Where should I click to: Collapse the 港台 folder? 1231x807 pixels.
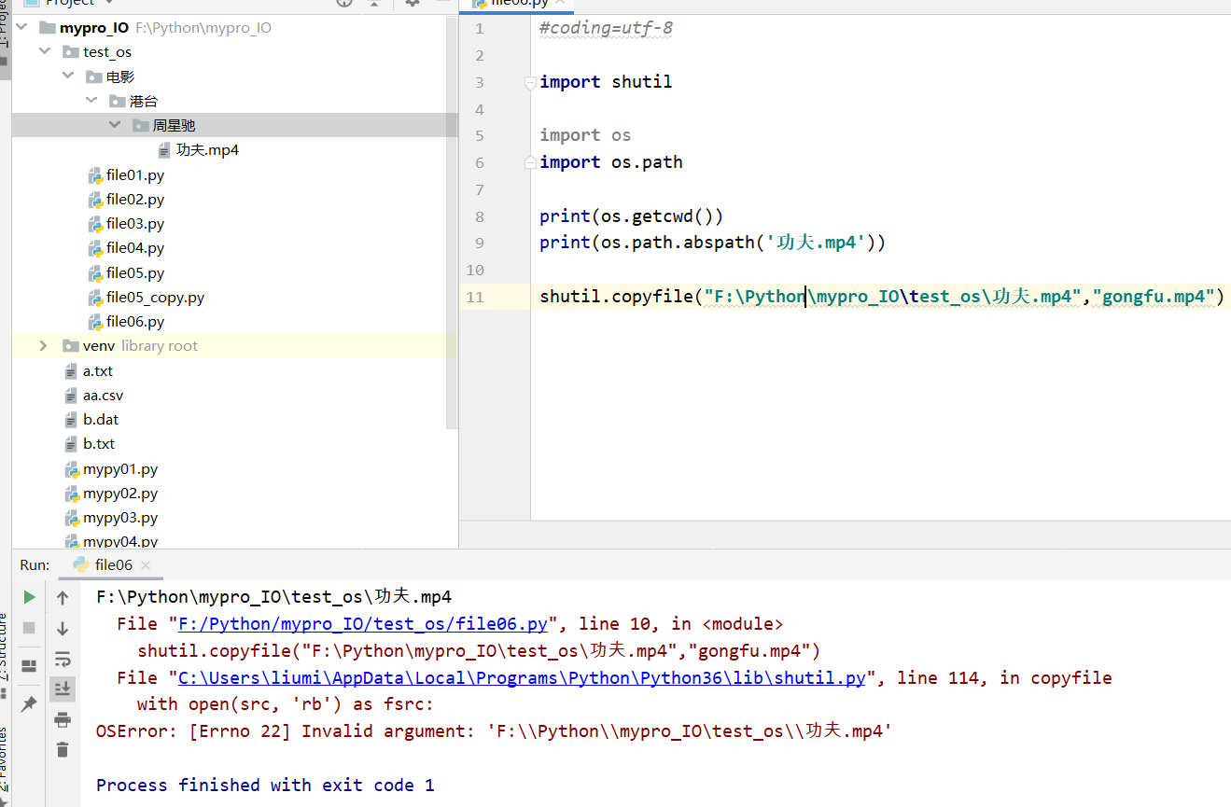(91, 101)
